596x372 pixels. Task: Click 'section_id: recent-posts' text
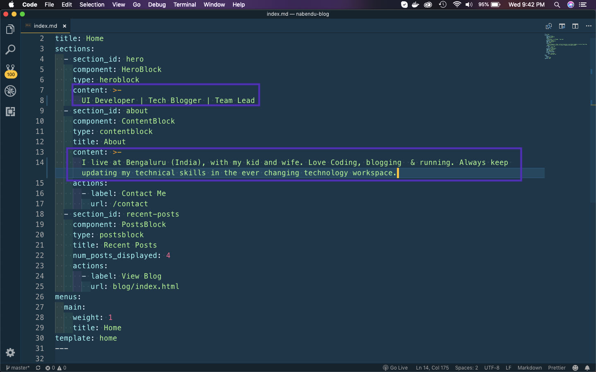(x=126, y=214)
